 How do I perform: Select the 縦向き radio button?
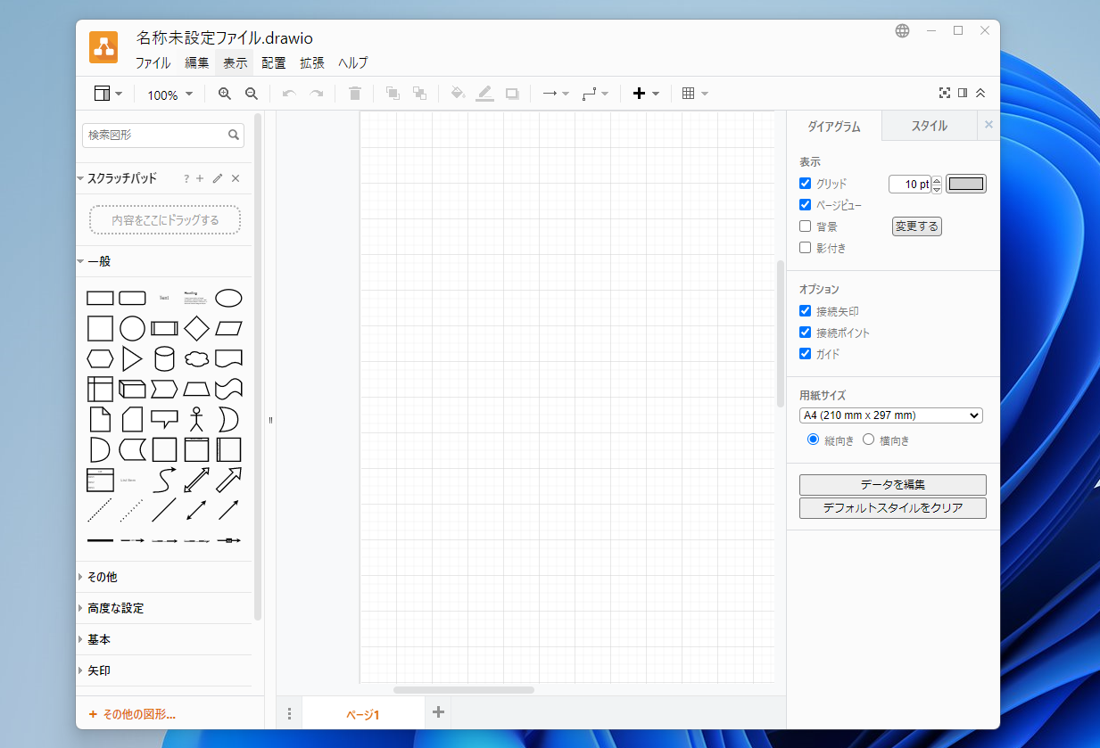coord(813,440)
